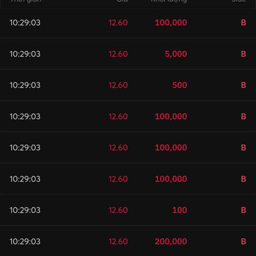Select price 12.60 in the 100 volume row

click(118, 210)
